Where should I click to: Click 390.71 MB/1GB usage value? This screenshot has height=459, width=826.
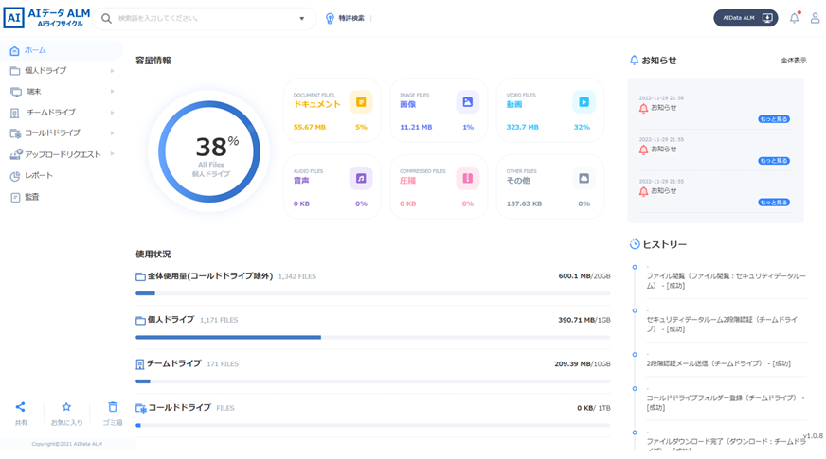pos(584,320)
